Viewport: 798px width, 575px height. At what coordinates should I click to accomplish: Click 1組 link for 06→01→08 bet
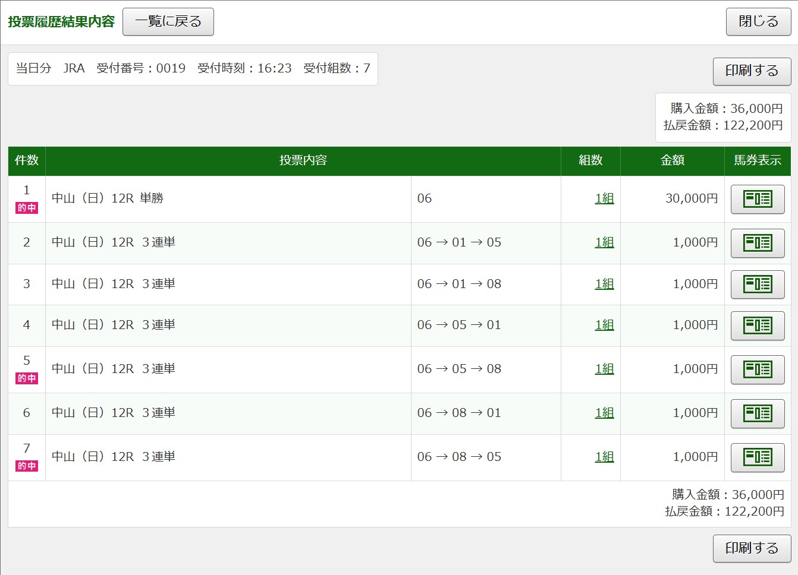tap(604, 284)
